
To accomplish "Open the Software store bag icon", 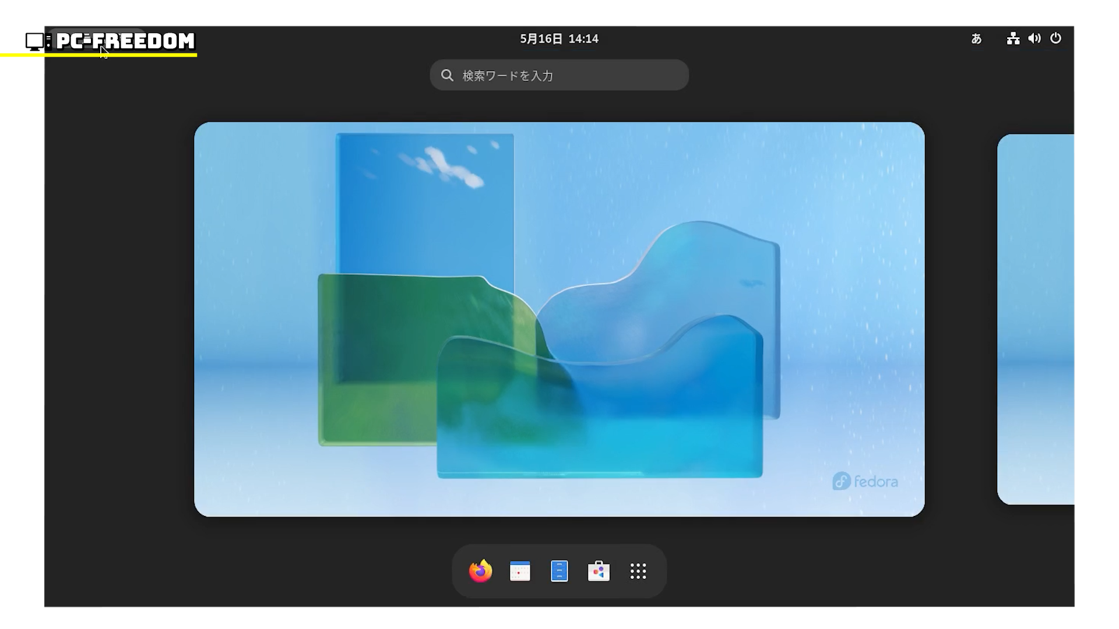I will point(599,571).
